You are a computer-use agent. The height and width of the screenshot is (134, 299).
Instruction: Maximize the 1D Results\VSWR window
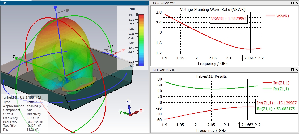[x=293, y=3]
